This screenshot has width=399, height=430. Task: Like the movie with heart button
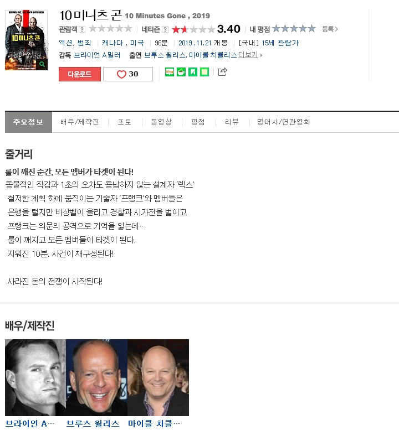pyautogui.click(x=128, y=74)
